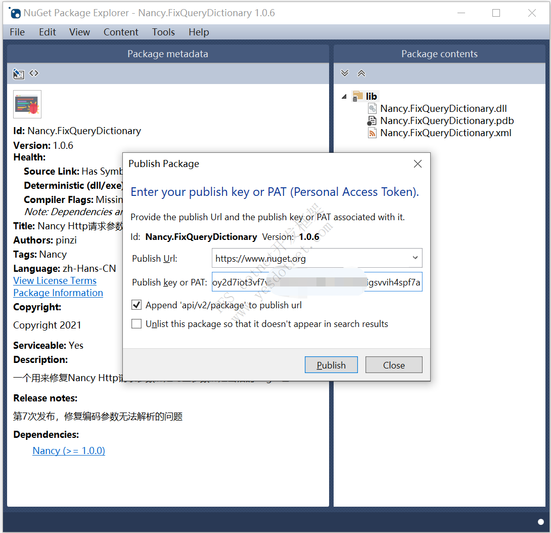Click the pdb file icon
This screenshot has height=533, width=551.
point(372,120)
